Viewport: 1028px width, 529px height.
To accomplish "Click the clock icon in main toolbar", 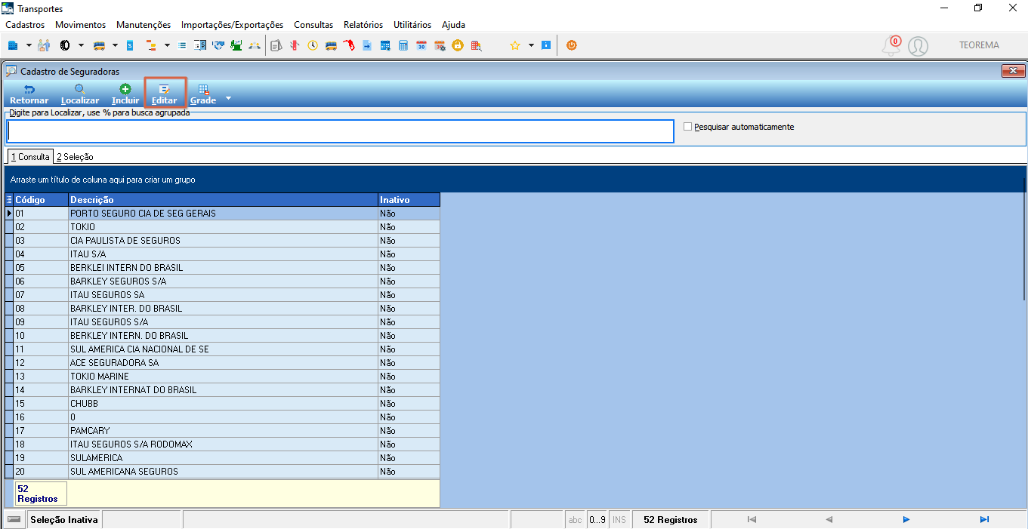I will tap(313, 45).
